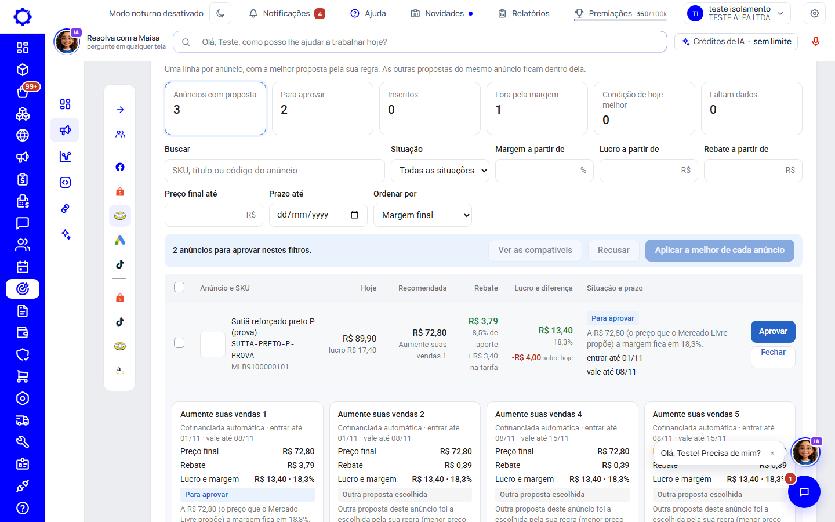
Task: Click the blue Aprovar button
Action: tap(773, 332)
